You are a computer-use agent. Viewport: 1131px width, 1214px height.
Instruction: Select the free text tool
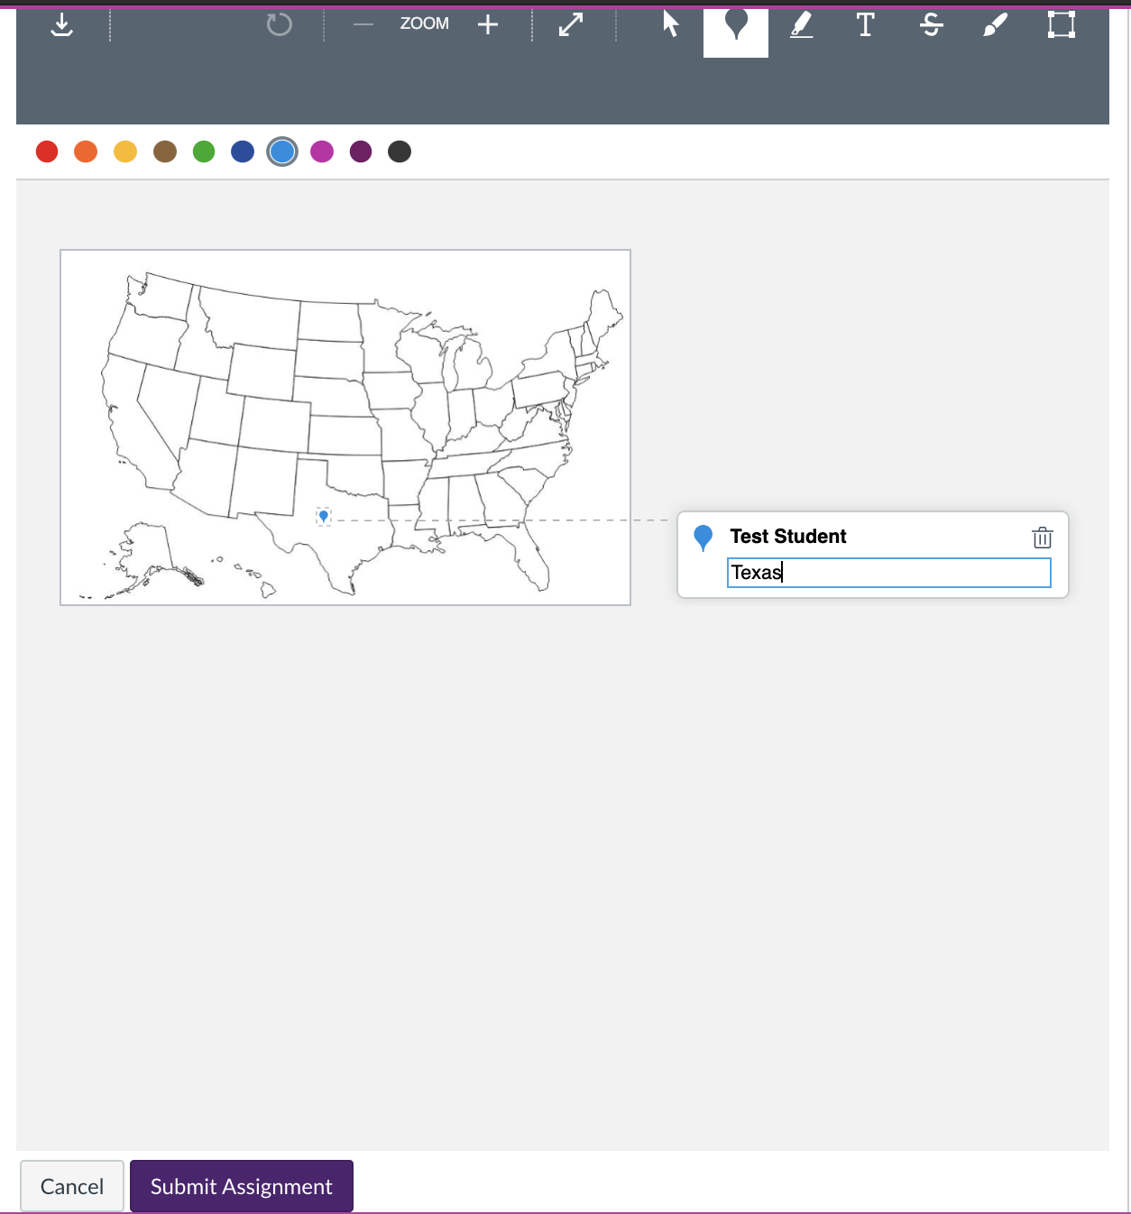[x=866, y=24]
